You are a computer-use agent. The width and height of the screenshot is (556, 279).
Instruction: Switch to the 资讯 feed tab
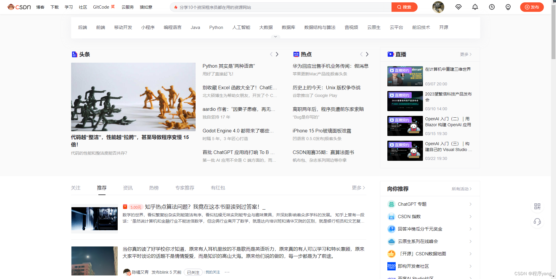pyautogui.click(x=128, y=188)
